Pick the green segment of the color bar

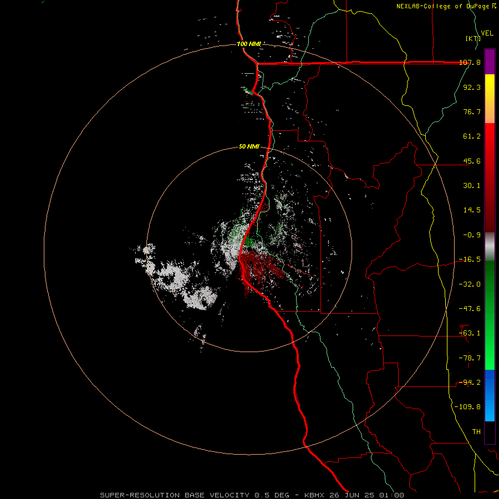pos(490,315)
